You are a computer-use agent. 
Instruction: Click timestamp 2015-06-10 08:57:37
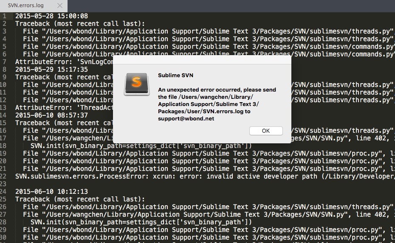coord(52,115)
